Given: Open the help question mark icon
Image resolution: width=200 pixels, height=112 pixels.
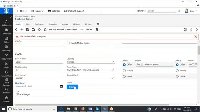Looking at the screenshot, I should pos(185,30).
